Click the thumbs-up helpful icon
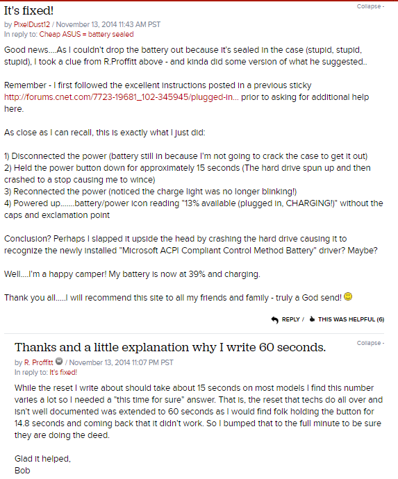The image size is (398, 479). tap(312, 319)
